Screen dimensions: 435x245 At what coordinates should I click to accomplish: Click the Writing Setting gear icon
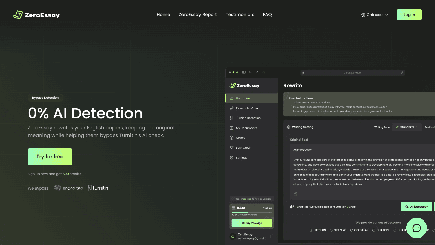pyautogui.click(x=289, y=127)
